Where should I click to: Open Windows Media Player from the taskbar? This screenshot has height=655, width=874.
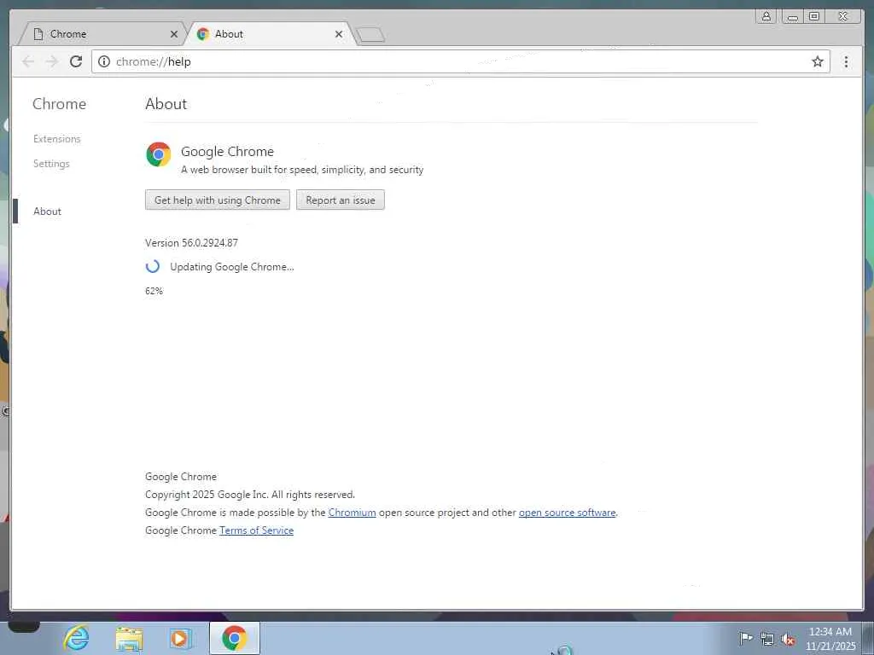pos(180,638)
